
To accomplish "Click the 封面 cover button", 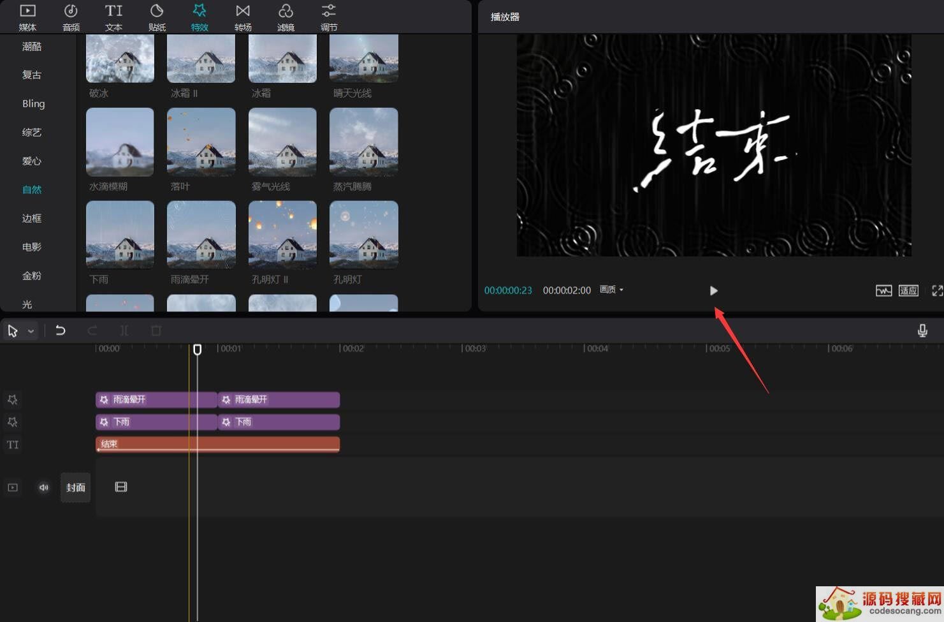I will pyautogui.click(x=75, y=487).
